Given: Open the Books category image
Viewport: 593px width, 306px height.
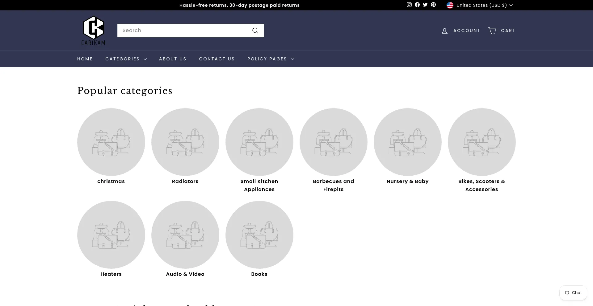Looking at the screenshot, I should [x=259, y=235].
